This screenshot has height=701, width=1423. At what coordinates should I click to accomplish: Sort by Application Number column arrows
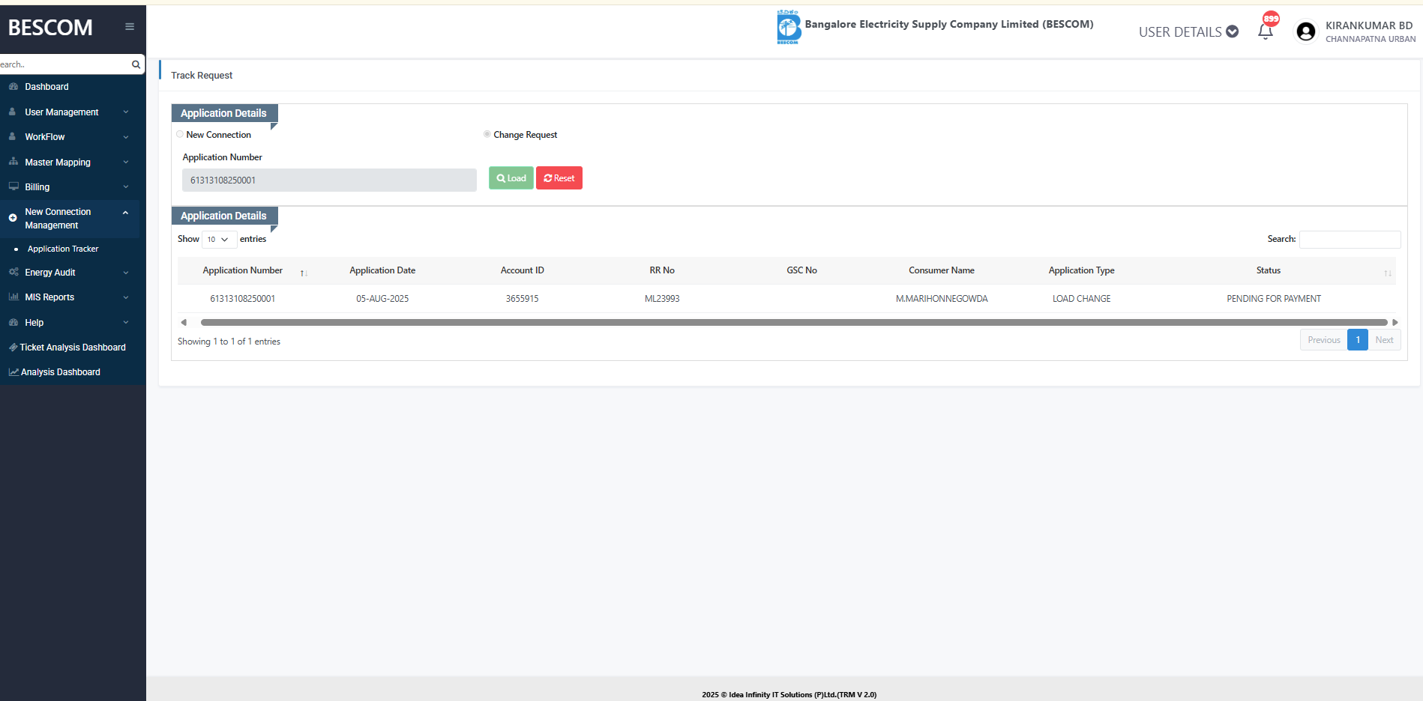(304, 273)
